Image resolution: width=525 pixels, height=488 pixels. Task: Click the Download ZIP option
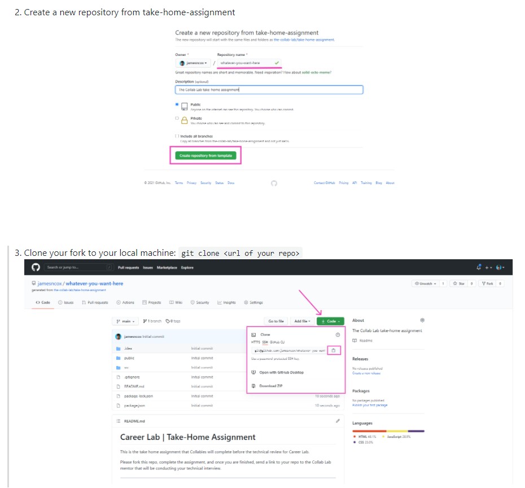pyautogui.click(x=271, y=386)
